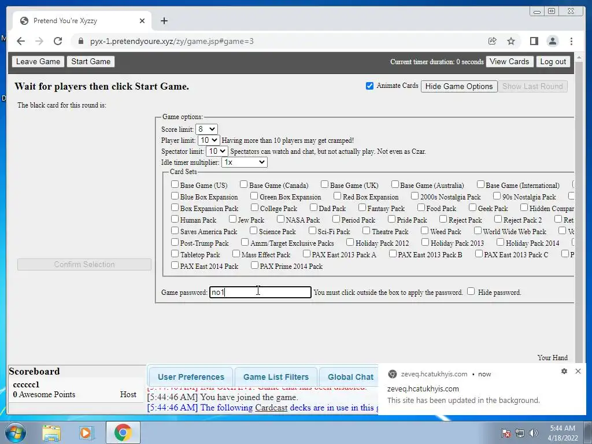Open the Player limit dropdown
Image resolution: width=592 pixels, height=444 pixels.
(209, 140)
